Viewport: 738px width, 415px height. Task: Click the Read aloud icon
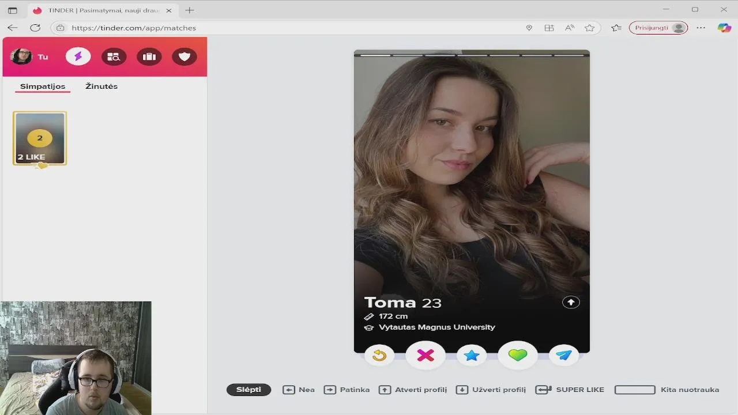tap(570, 28)
